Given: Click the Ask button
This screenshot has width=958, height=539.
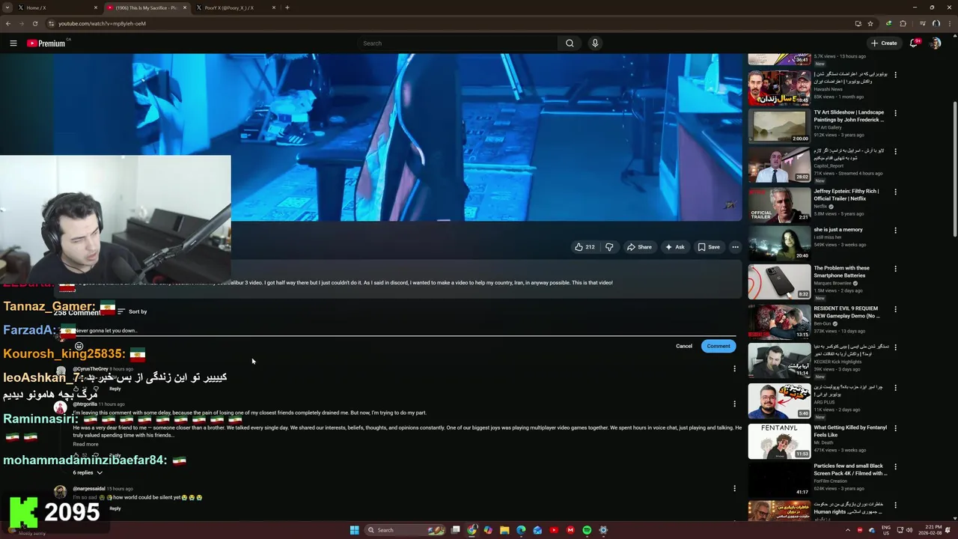Looking at the screenshot, I should [674, 247].
